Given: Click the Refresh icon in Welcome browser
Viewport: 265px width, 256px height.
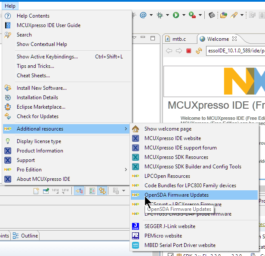Looking at the screenshot, I should coord(198,51).
